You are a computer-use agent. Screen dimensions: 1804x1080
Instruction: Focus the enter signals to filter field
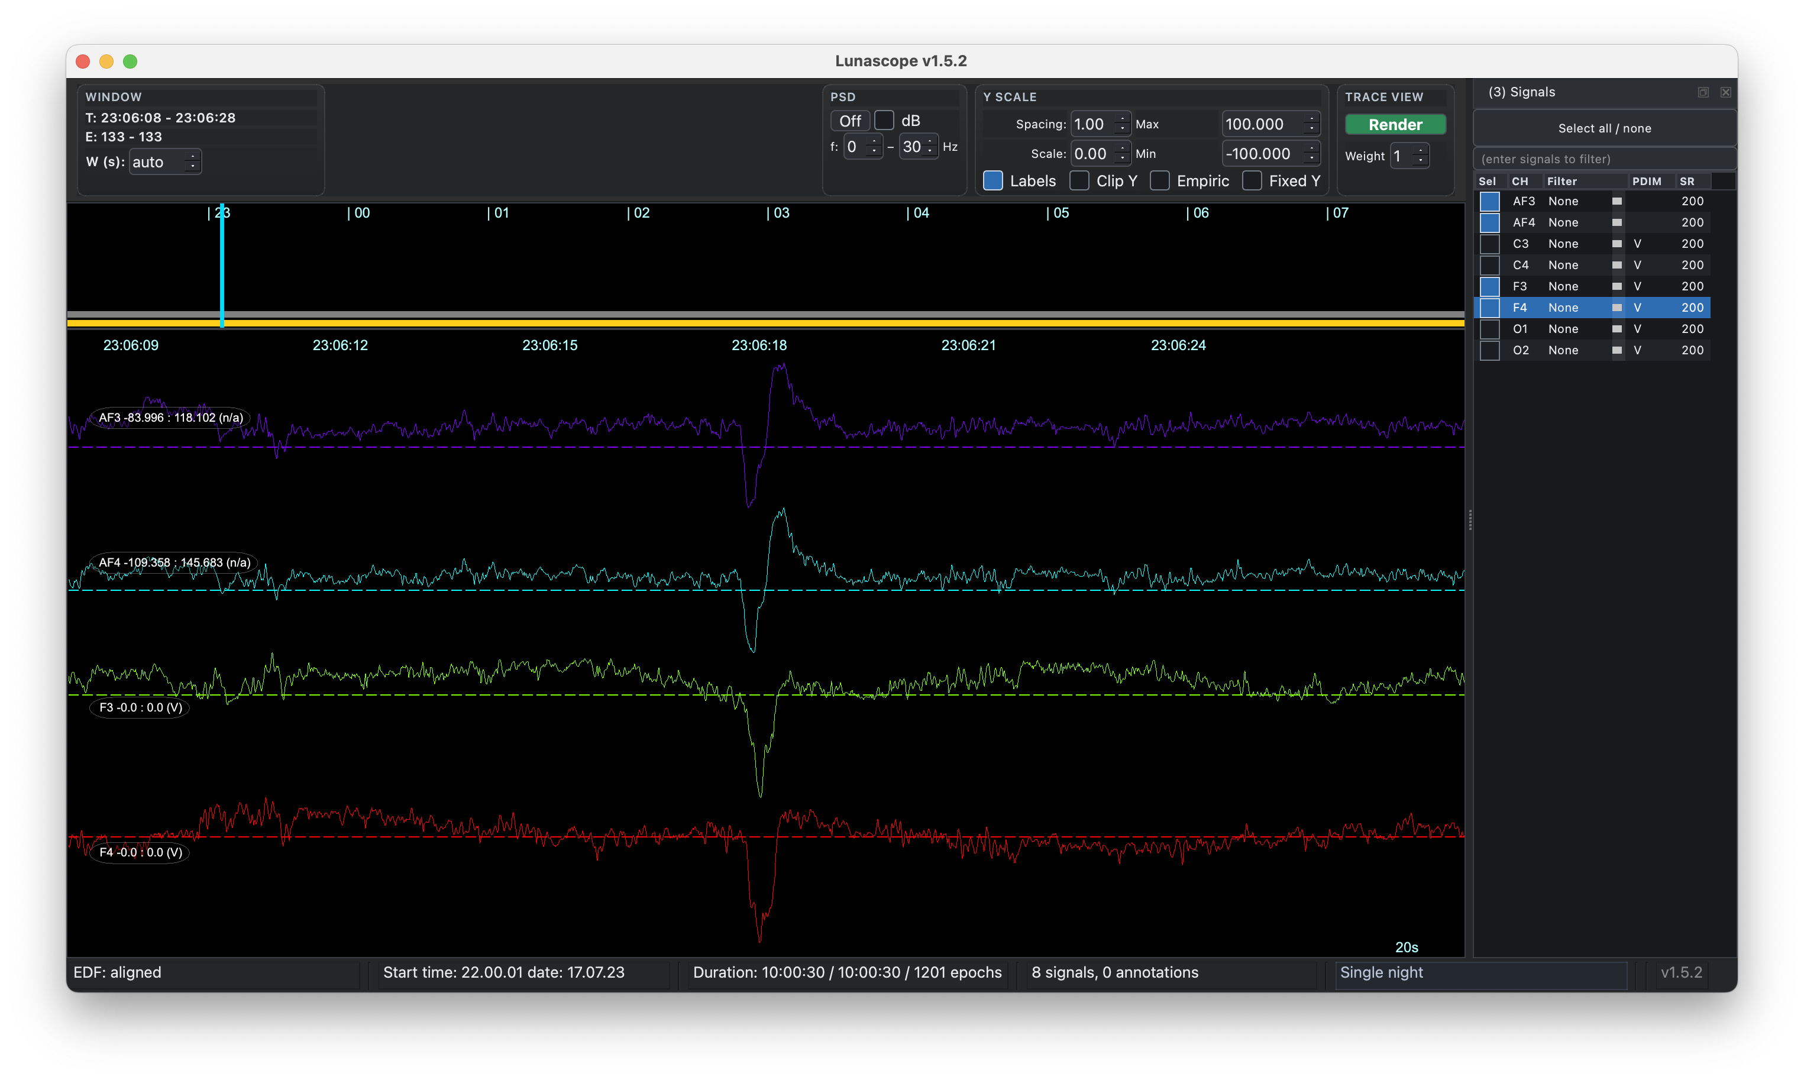click(x=1604, y=159)
